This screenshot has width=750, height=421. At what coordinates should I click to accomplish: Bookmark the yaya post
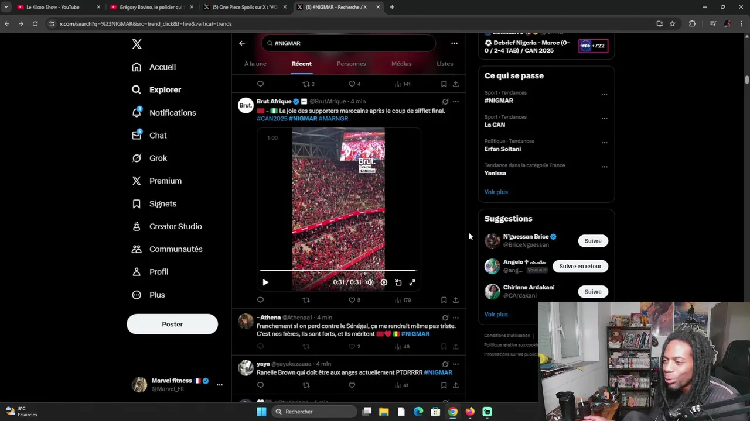[x=444, y=385]
